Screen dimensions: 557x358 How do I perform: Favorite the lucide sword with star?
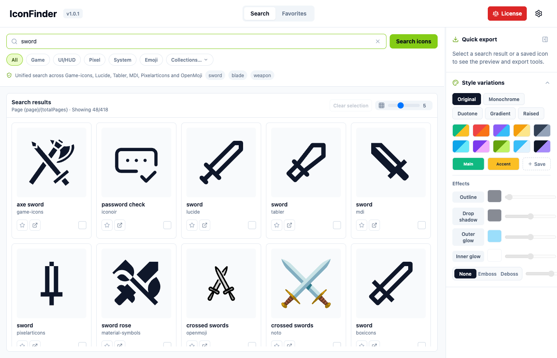[192, 225]
